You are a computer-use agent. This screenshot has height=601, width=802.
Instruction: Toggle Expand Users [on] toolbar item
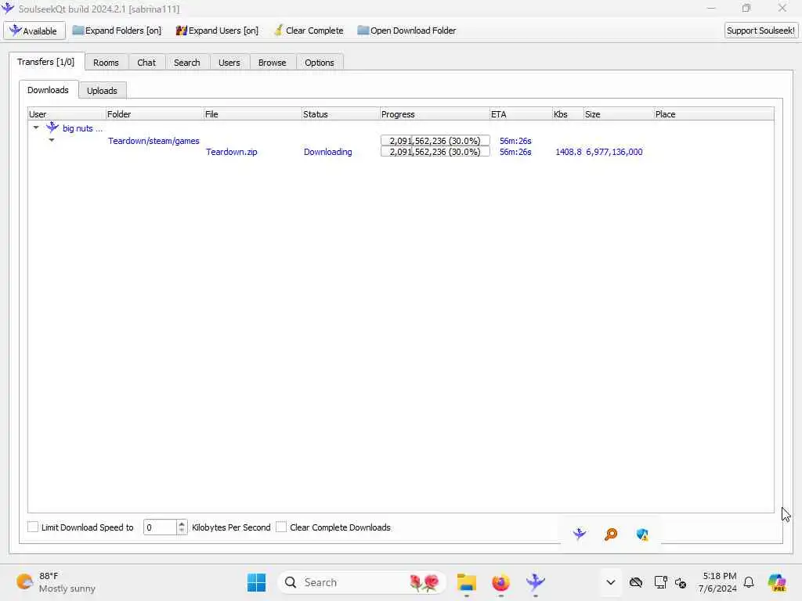[217, 31]
